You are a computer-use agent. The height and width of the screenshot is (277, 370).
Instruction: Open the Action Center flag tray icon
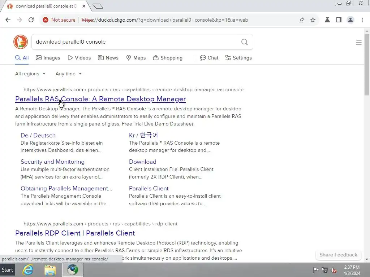click(x=316, y=270)
